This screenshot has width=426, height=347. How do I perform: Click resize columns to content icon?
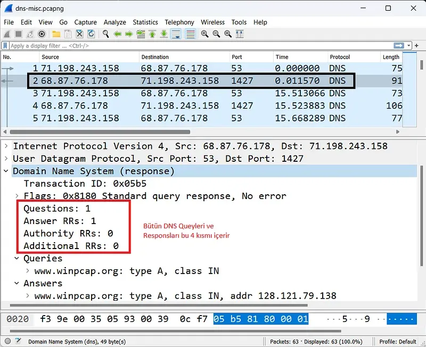click(240, 34)
